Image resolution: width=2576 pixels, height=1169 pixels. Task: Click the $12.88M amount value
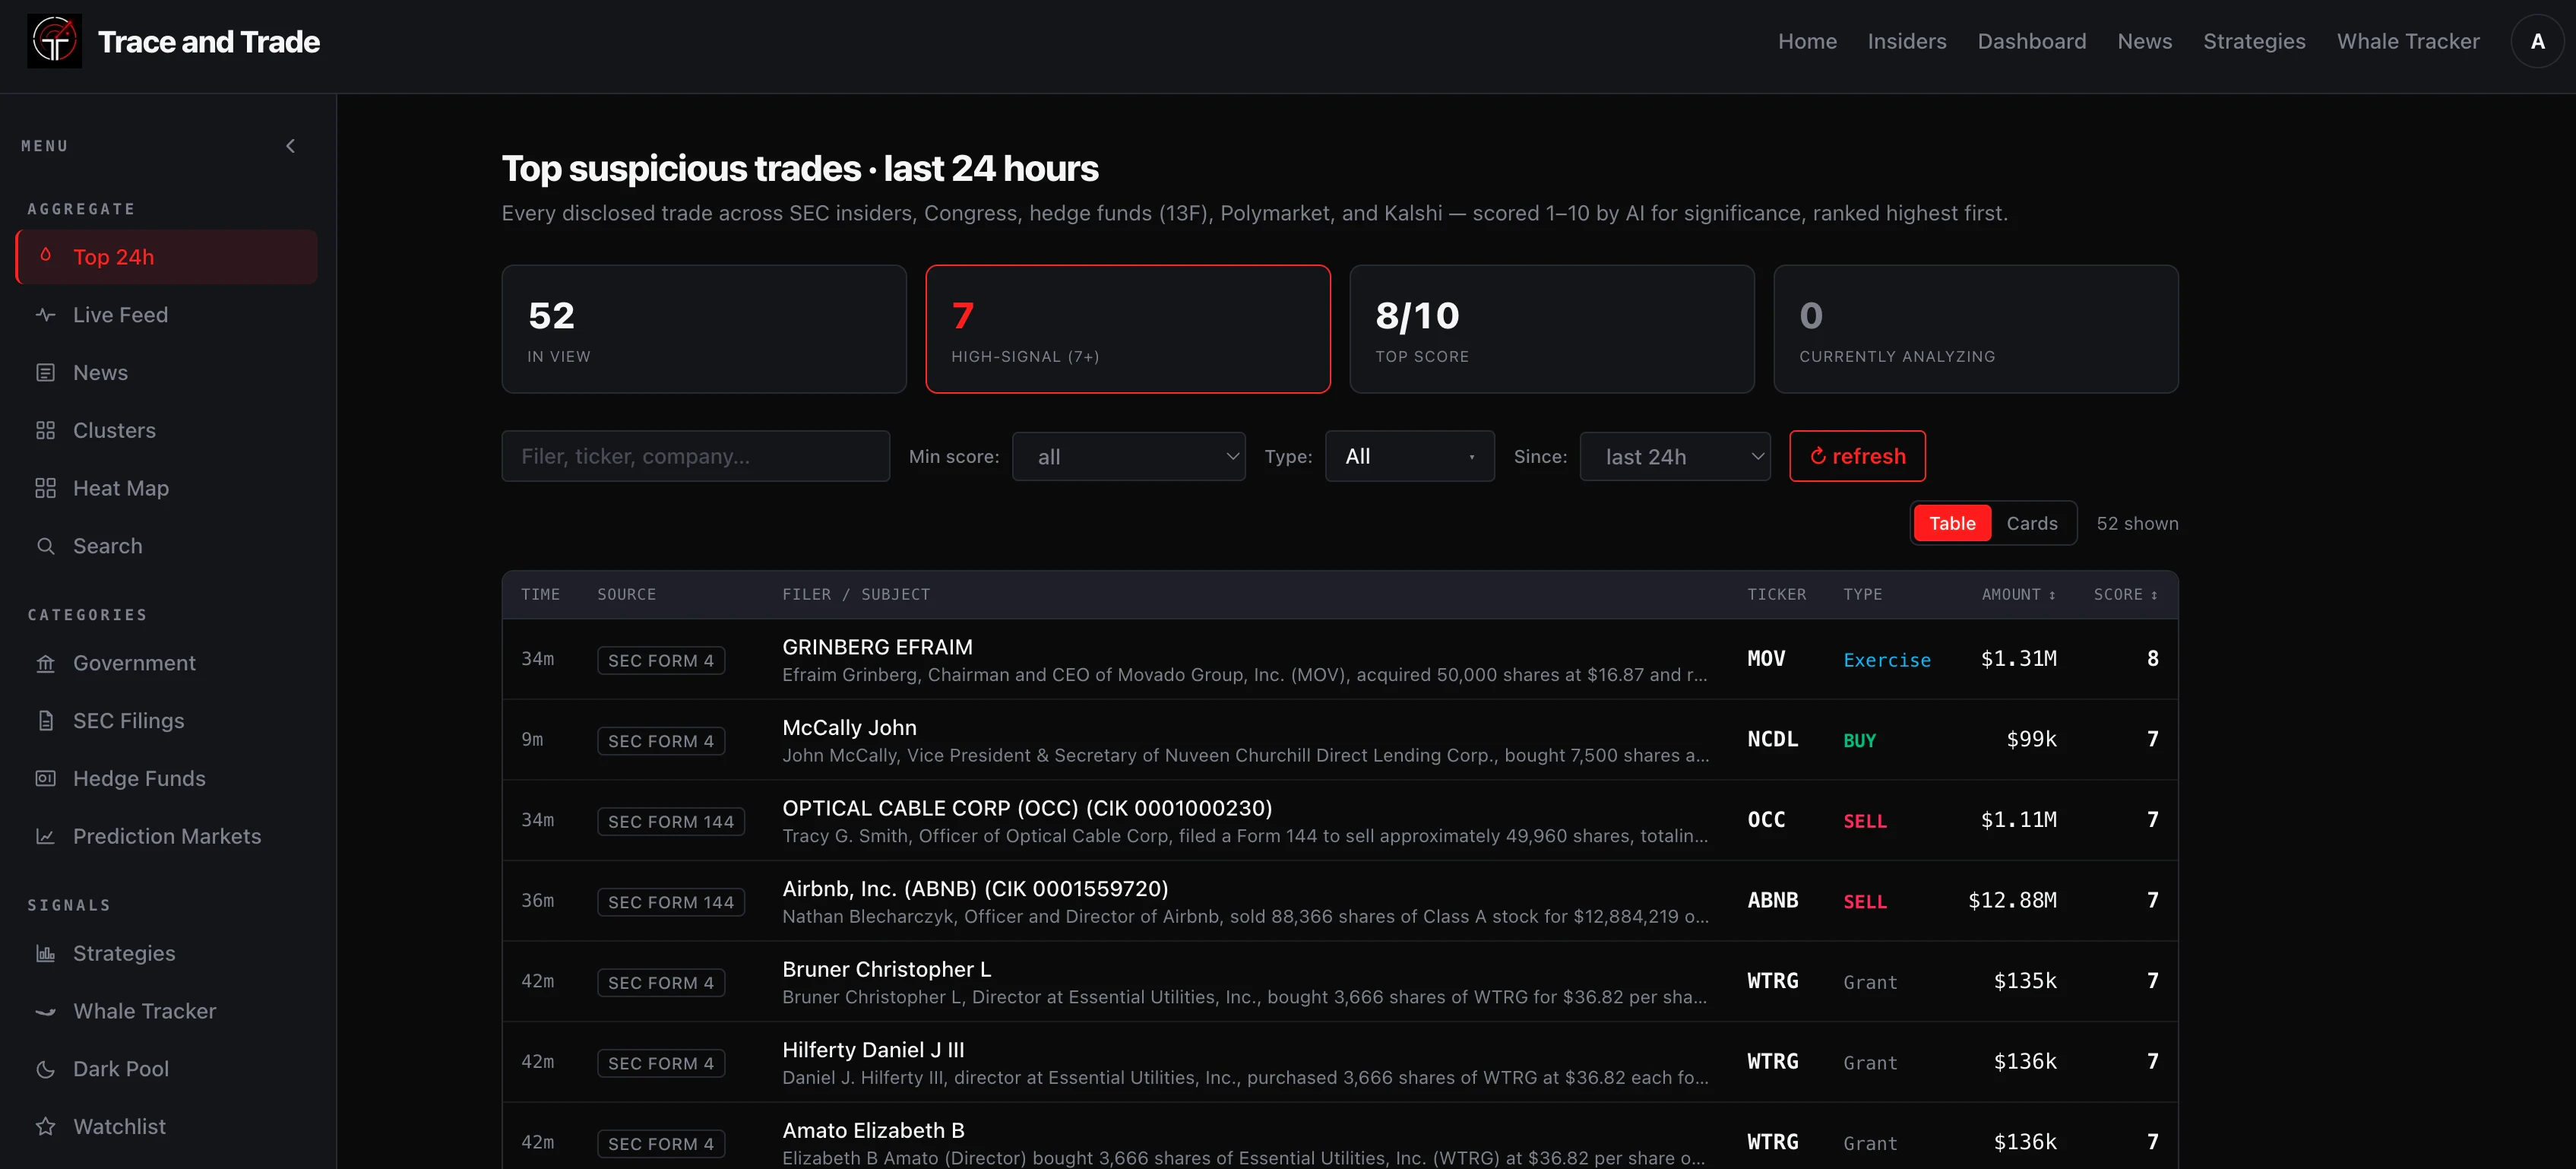point(2012,900)
